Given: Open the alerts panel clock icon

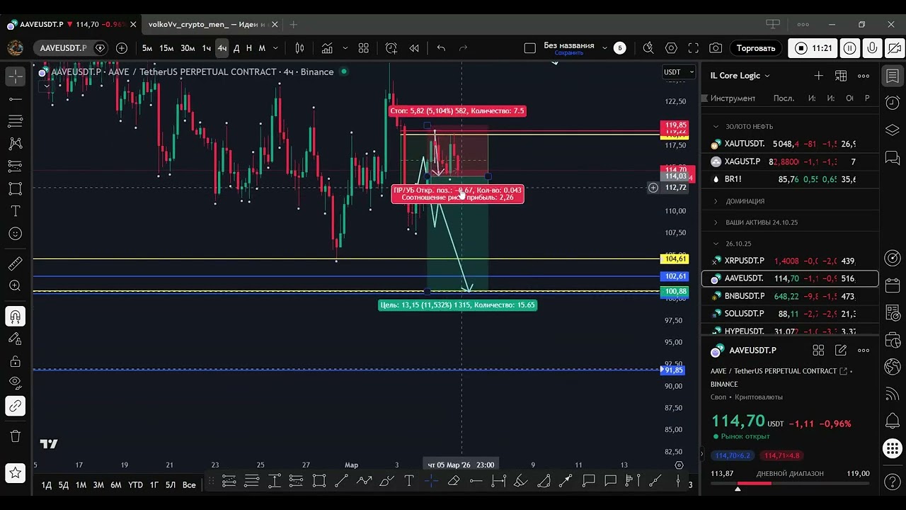Looking at the screenshot, I should pyautogui.click(x=893, y=103).
